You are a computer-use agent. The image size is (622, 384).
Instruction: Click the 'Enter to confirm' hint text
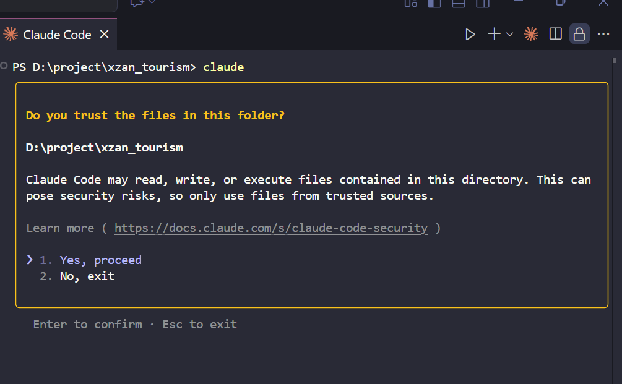click(x=88, y=325)
